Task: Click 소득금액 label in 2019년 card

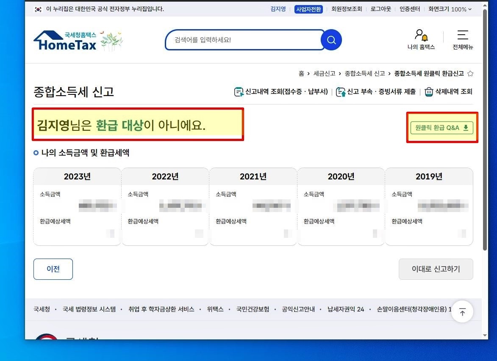Action: click(x=402, y=194)
